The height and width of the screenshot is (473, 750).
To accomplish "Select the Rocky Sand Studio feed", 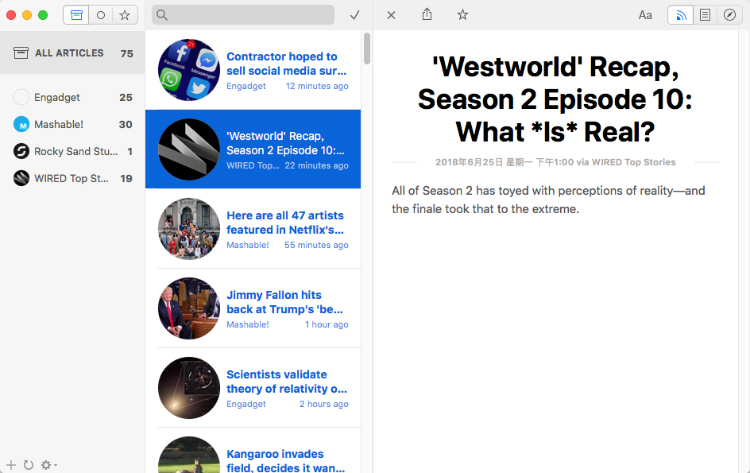I will pos(72,151).
